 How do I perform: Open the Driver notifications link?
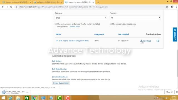pyautogui.click(x=60, y=77)
